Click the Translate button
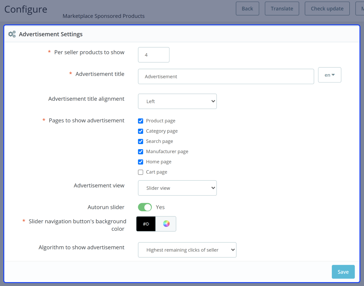 pos(282,8)
